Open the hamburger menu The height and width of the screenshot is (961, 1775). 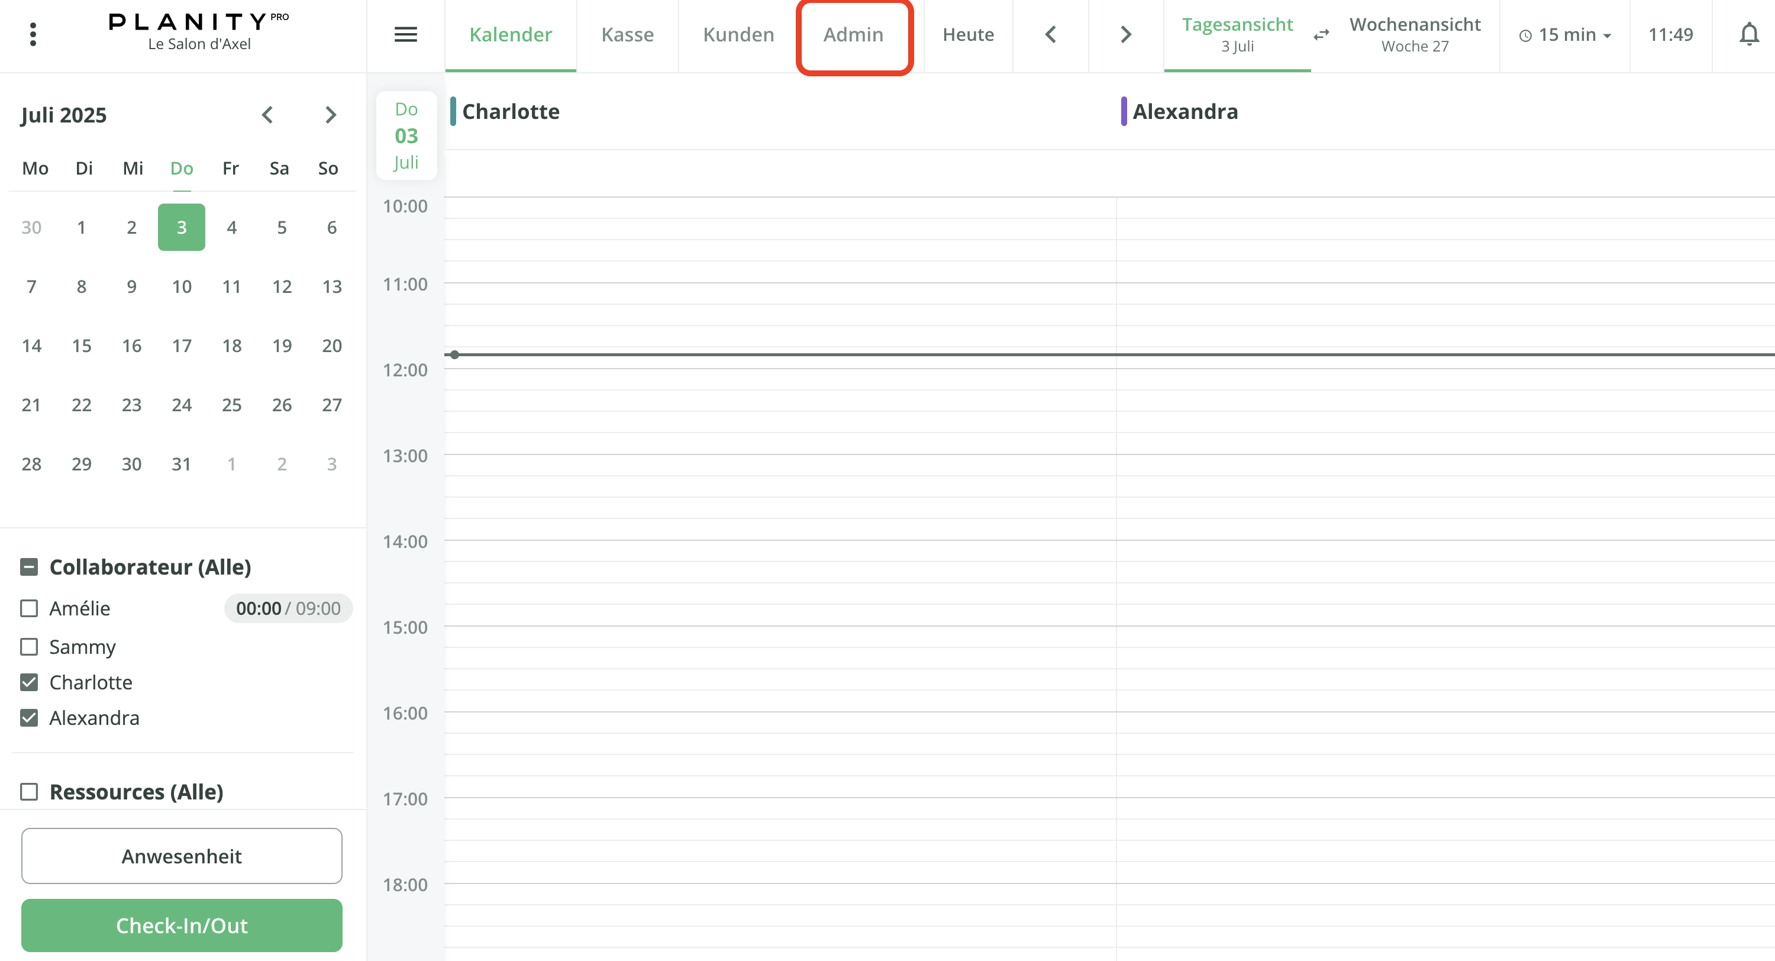pyautogui.click(x=406, y=34)
